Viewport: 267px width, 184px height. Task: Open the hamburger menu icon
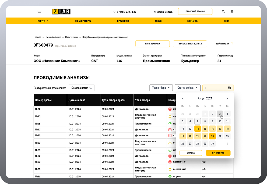[40, 12]
